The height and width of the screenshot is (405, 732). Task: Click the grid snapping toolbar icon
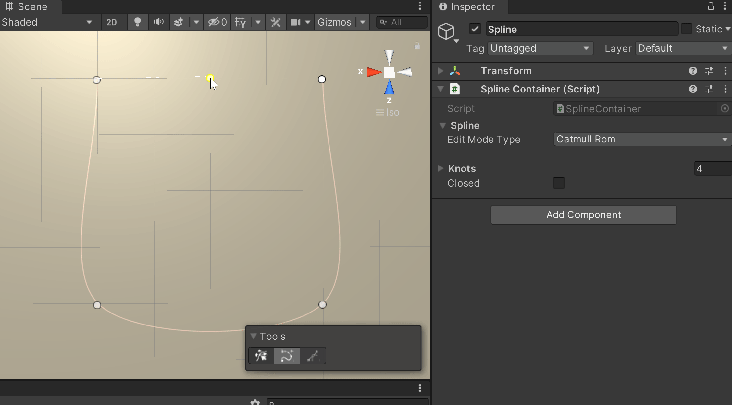point(241,22)
